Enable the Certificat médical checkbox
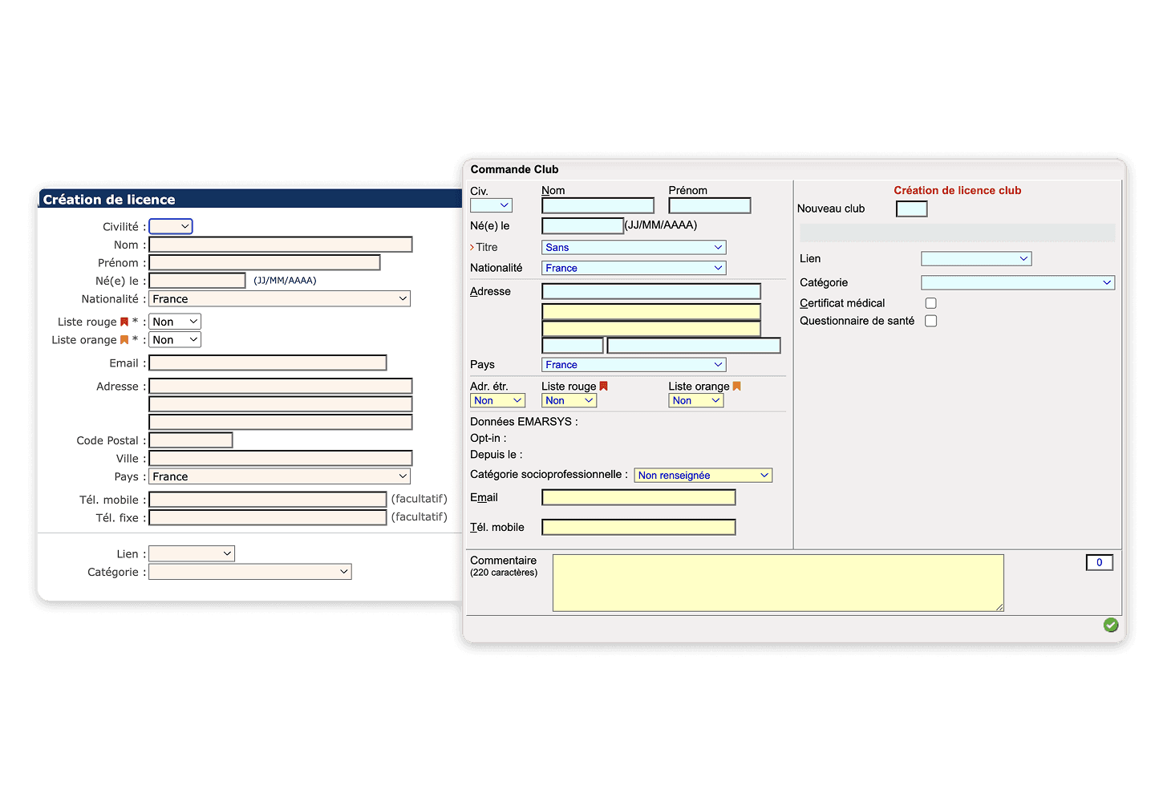 [x=930, y=302]
